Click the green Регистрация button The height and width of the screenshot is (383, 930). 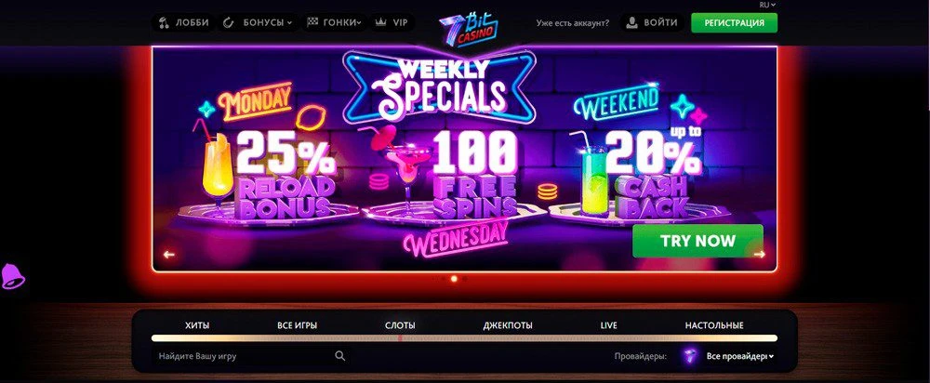735,23
